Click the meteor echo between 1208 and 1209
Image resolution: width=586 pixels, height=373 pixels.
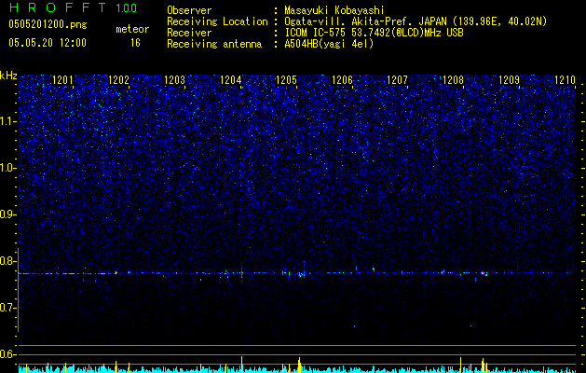[x=484, y=273]
